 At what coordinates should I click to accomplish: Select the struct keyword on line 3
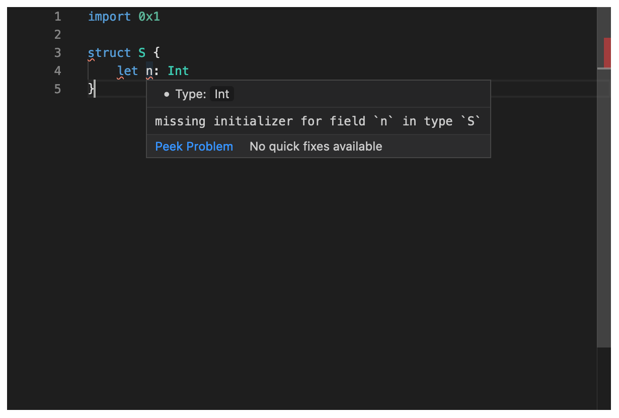[109, 52]
